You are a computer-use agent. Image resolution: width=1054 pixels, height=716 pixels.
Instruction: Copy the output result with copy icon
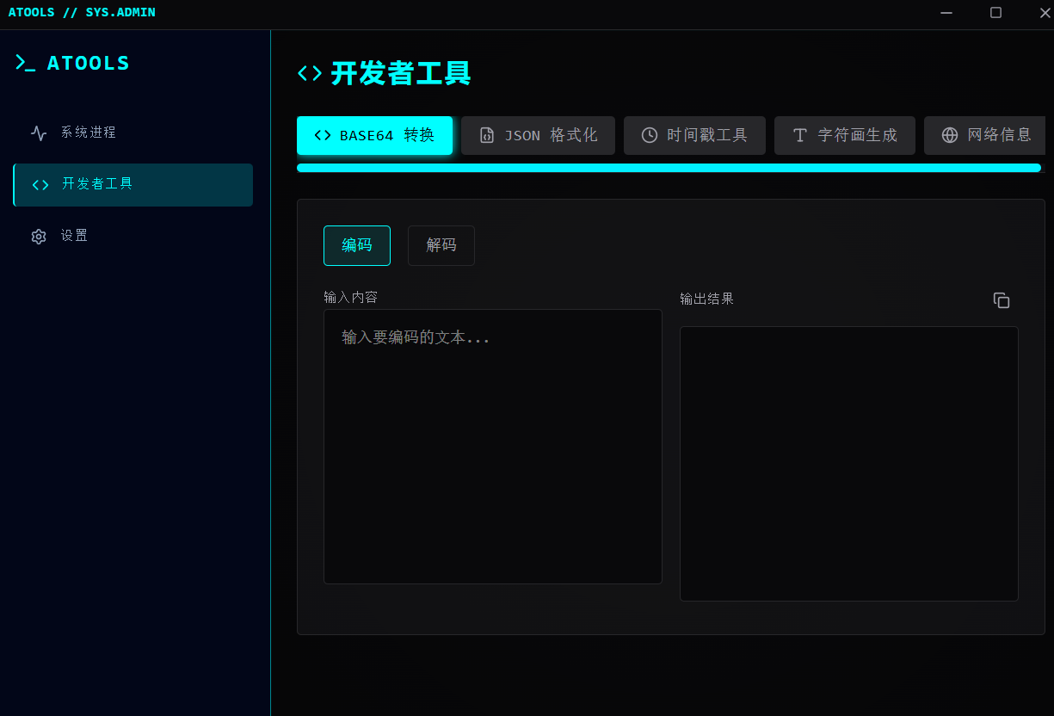click(x=1002, y=300)
